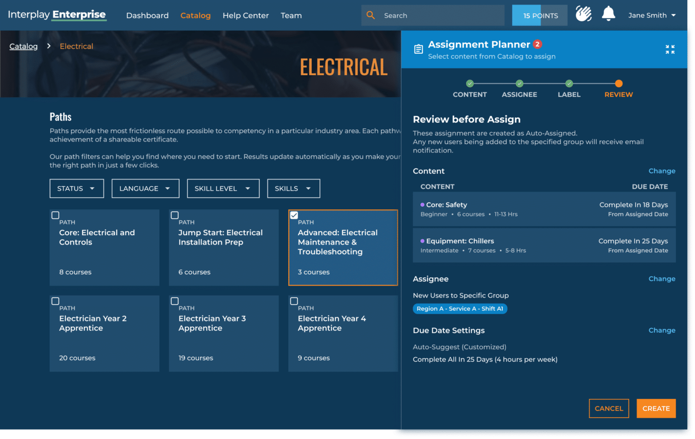This screenshot has width=695, height=439.
Task: Click the waving hand greeting icon
Action: pos(583,14)
